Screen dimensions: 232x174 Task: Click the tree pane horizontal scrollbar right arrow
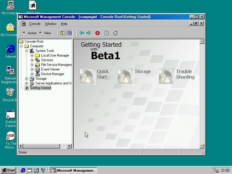(x=69, y=146)
